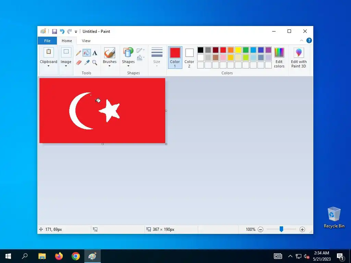Viewport: 351px width, 263px height.
Task: Open Firefox from the taskbar
Action: coord(59,256)
